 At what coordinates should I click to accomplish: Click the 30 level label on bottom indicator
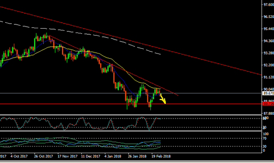click(265, 146)
